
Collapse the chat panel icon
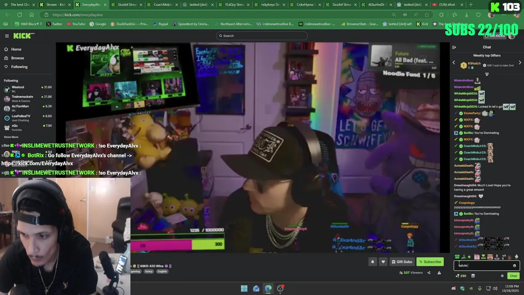(454, 47)
